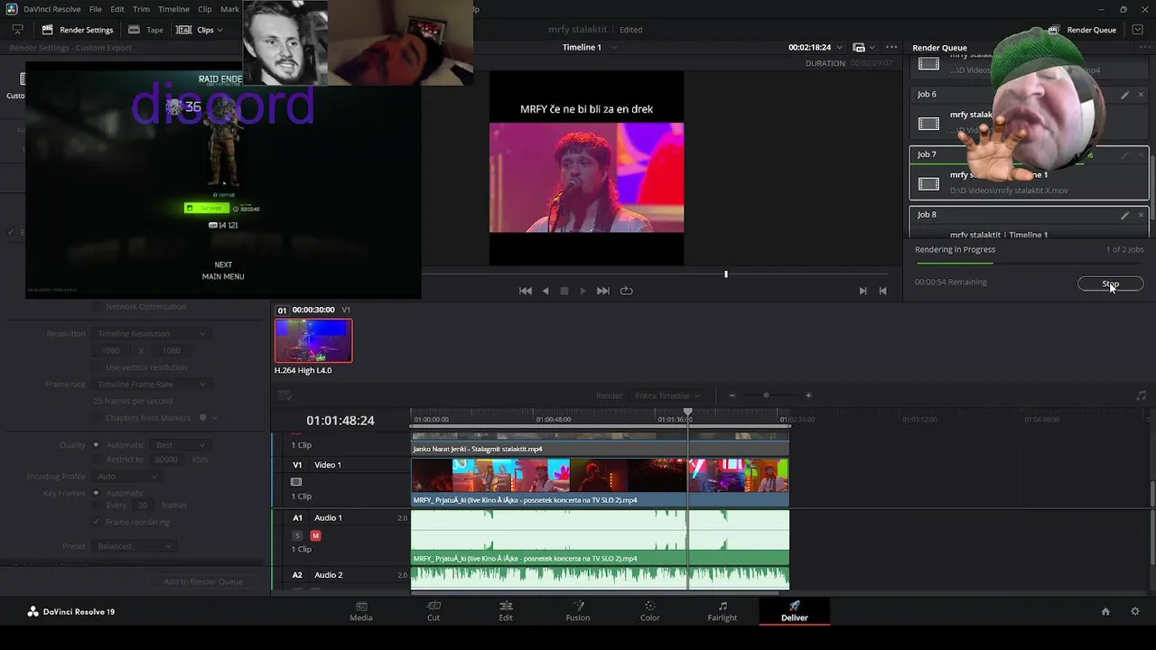Remove Job 8 from render queue
Screen dimensions: 1156x650
(x=1141, y=215)
